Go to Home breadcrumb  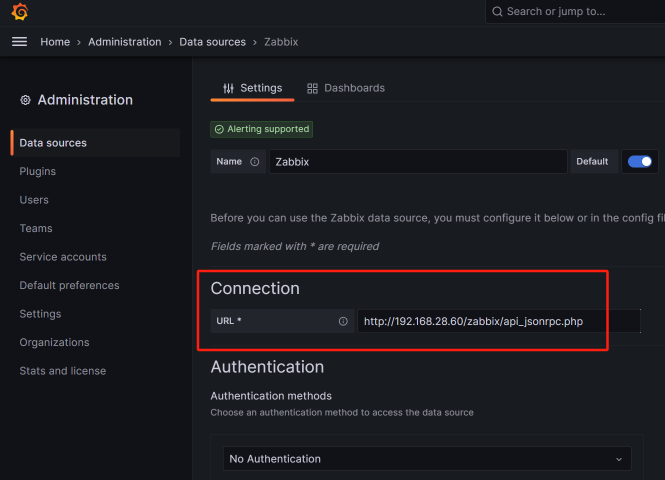[55, 42]
